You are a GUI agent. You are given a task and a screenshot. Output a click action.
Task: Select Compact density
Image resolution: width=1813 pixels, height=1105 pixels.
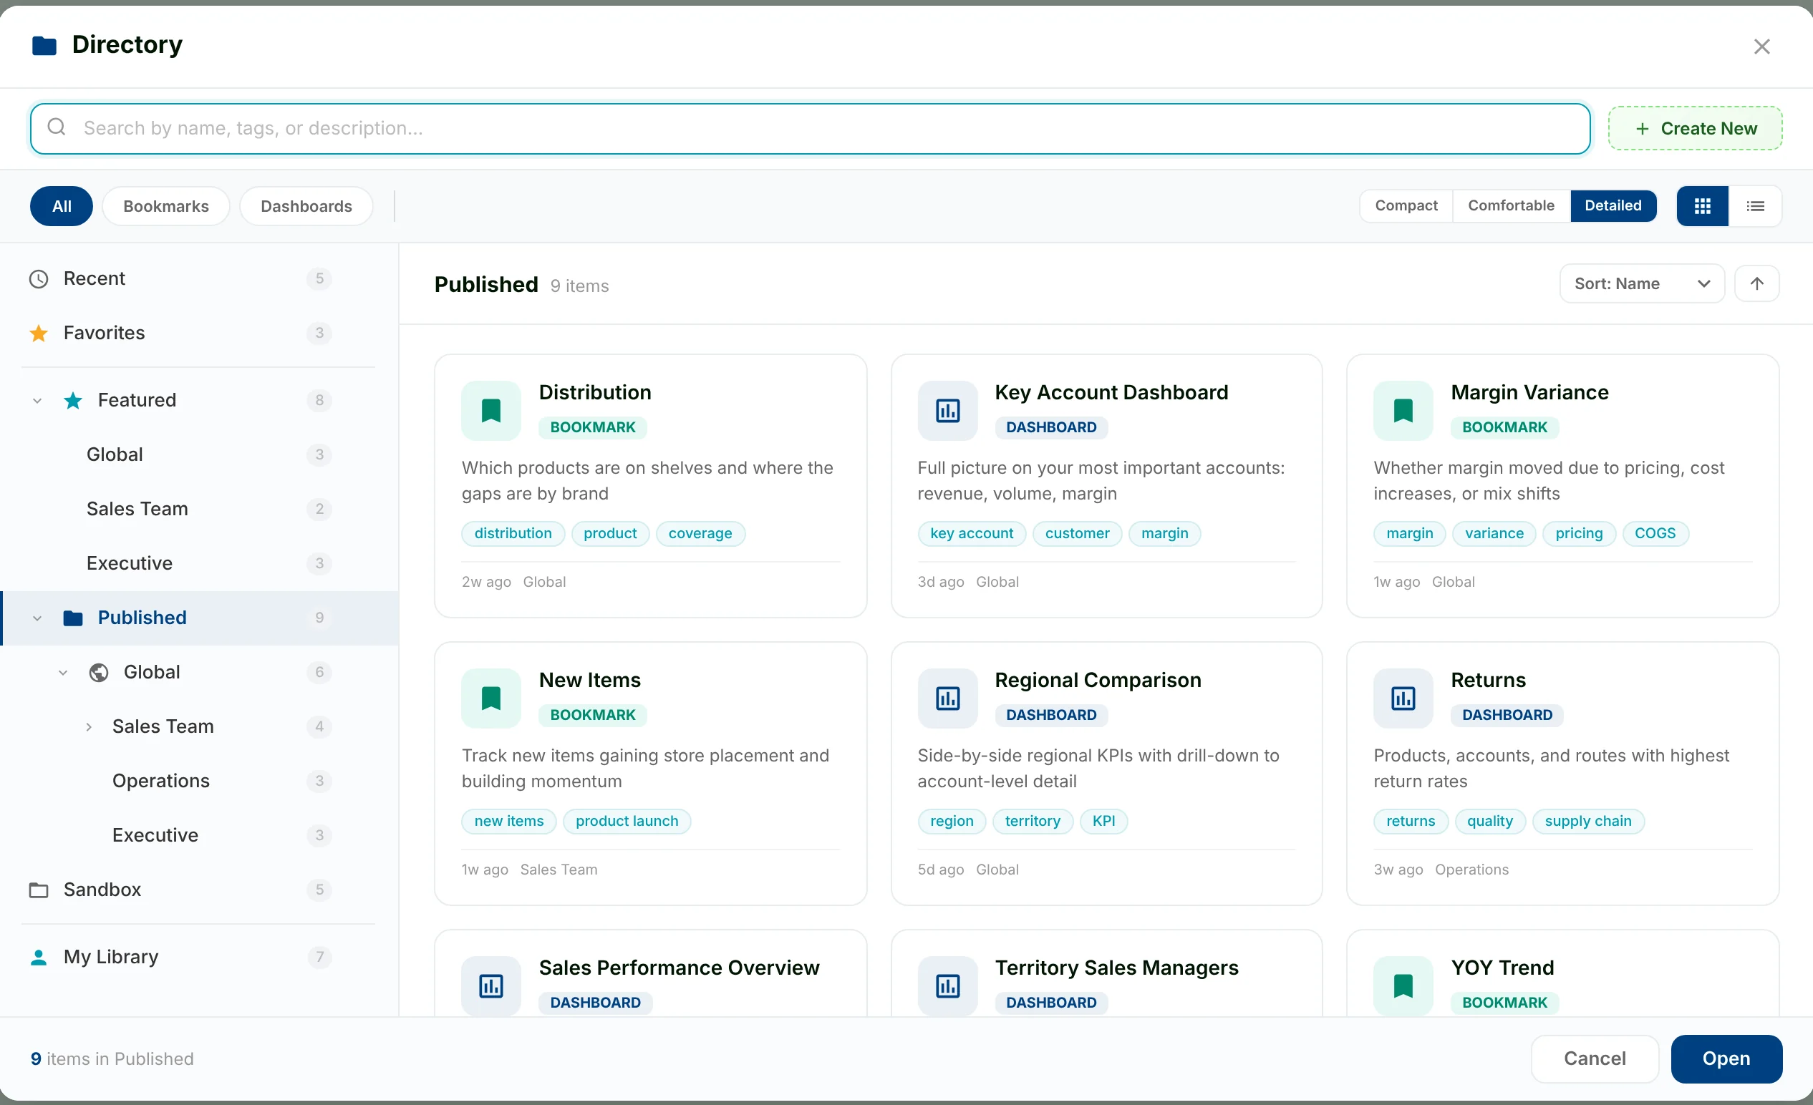click(x=1406, y=205)
